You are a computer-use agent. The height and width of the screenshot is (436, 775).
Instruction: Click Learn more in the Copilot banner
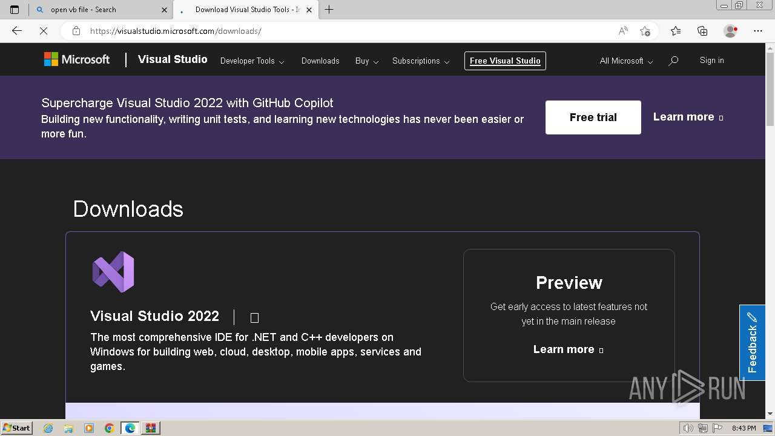(688, 117)
